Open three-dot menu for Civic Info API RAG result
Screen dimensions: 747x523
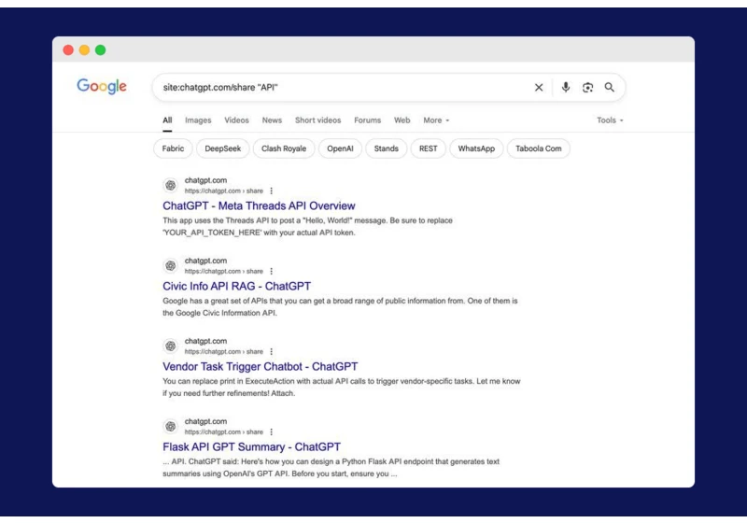pos(271,271)
